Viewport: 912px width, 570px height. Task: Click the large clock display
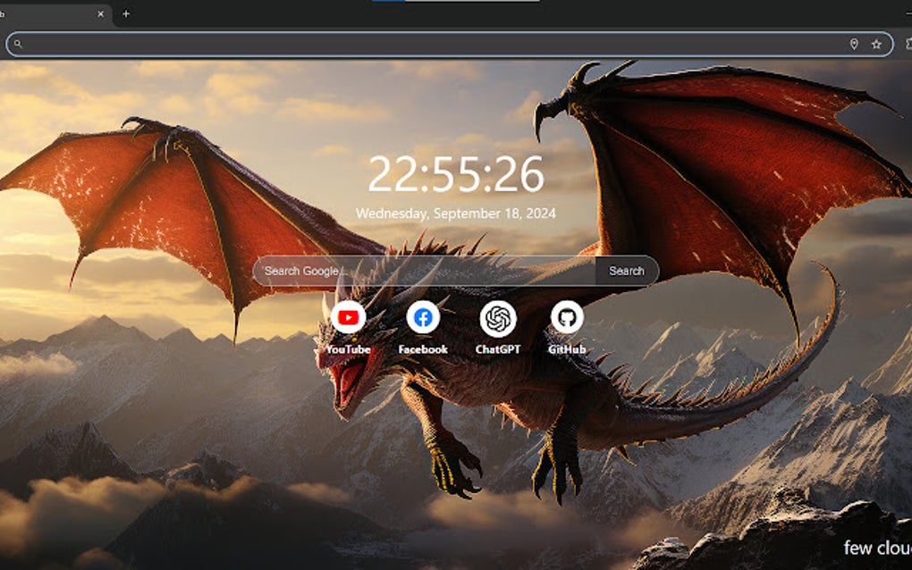point(458,176)
